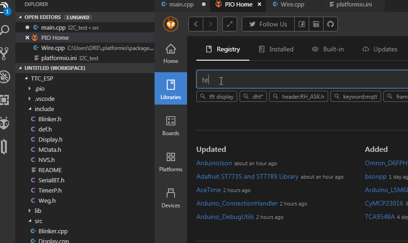Select Libraries in PIO sidebar
This screenshot has width=408, height=243.
171,89
